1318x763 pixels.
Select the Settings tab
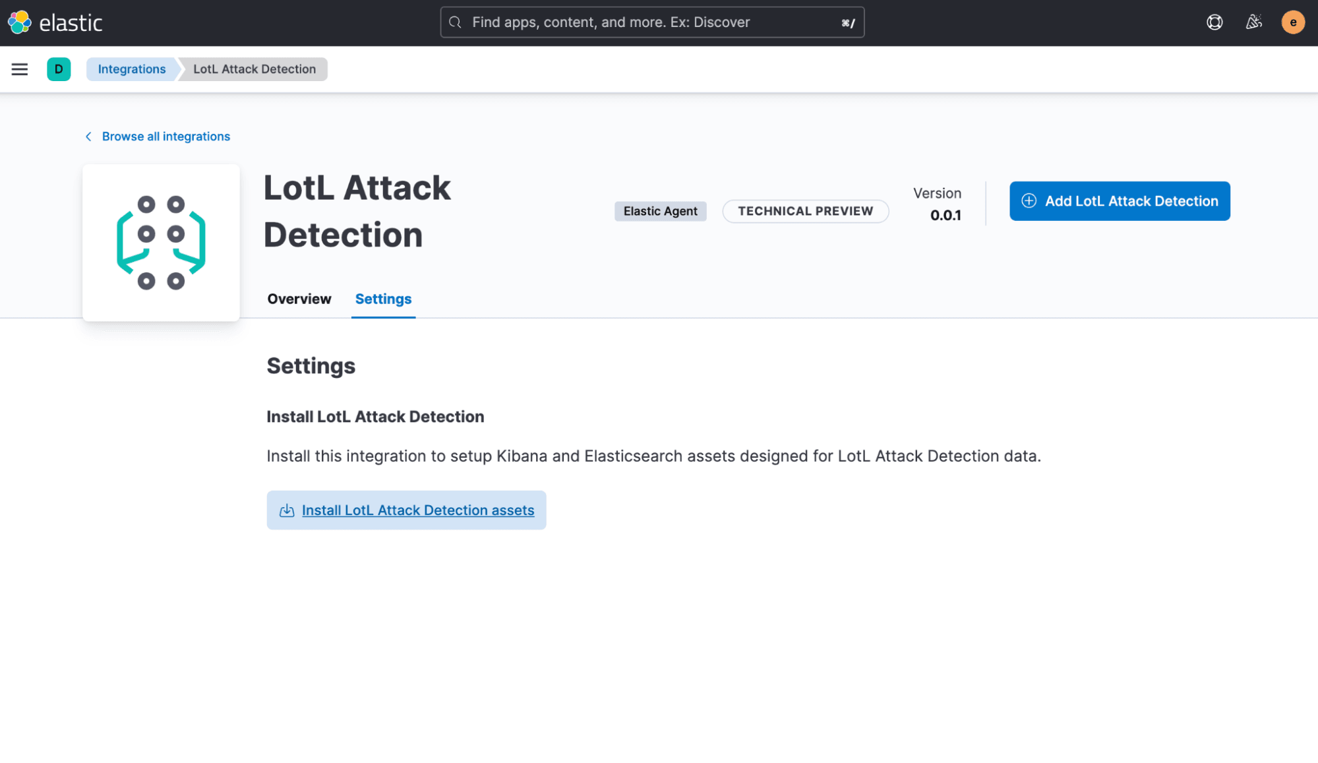pyautogui.click(x=382, y=299)
